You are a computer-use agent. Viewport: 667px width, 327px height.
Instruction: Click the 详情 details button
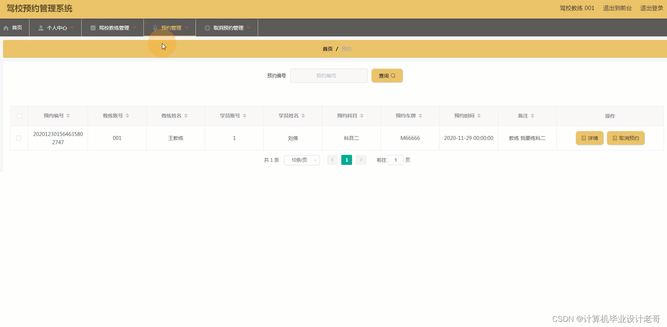coord(590,138)
